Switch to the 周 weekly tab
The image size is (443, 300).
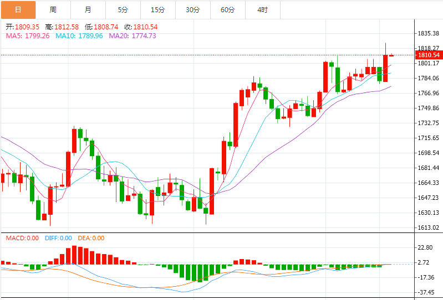tap(53, 10)
